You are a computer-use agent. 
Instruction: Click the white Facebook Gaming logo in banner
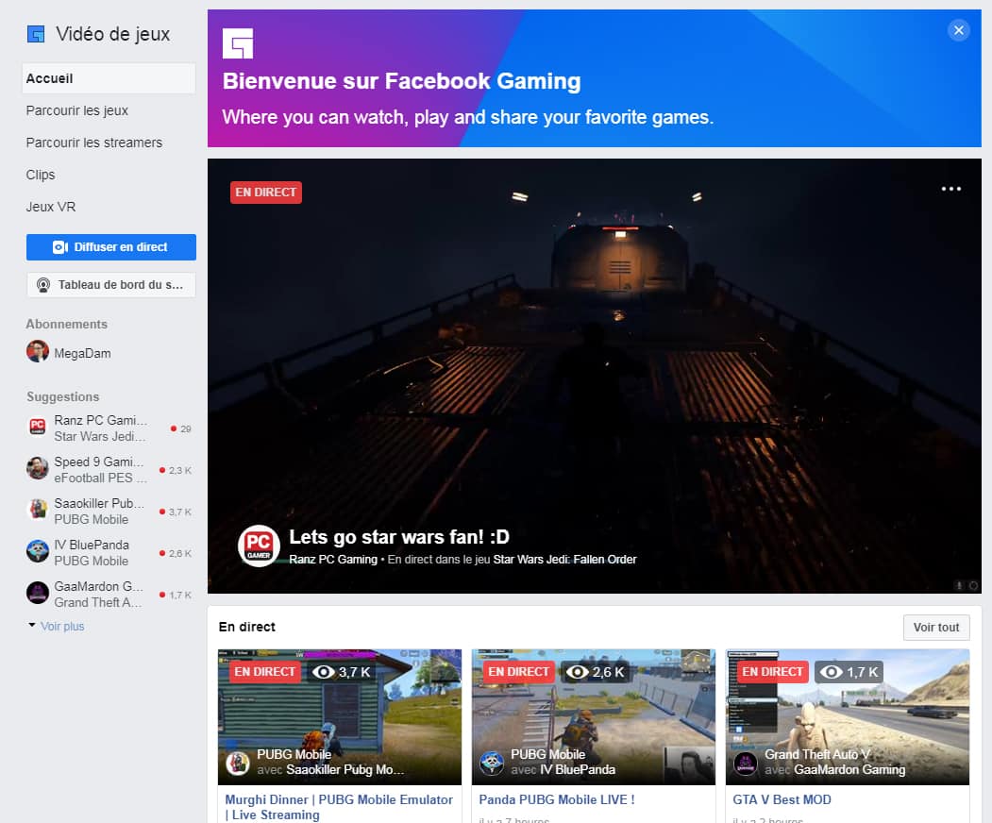[x=238, y=43]
